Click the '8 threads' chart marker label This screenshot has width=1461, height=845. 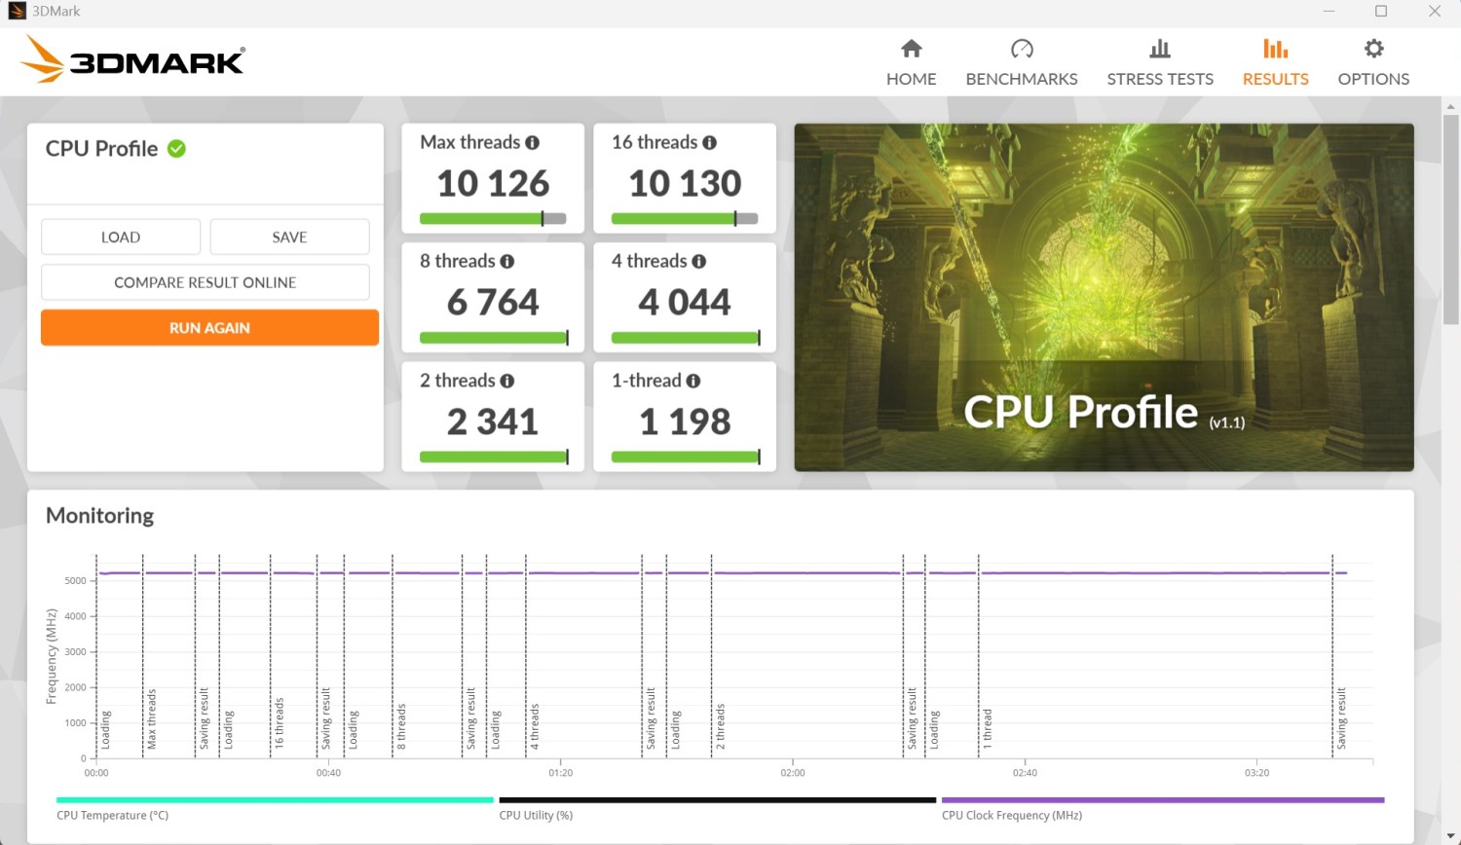pyautogui.click(x=401, y=726)
